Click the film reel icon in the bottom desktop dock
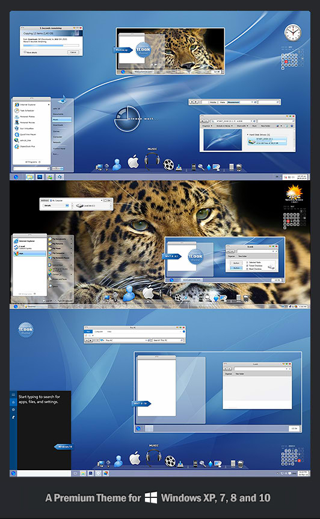The width and height of the screenshot is (320, 519). tap(170, 461)
